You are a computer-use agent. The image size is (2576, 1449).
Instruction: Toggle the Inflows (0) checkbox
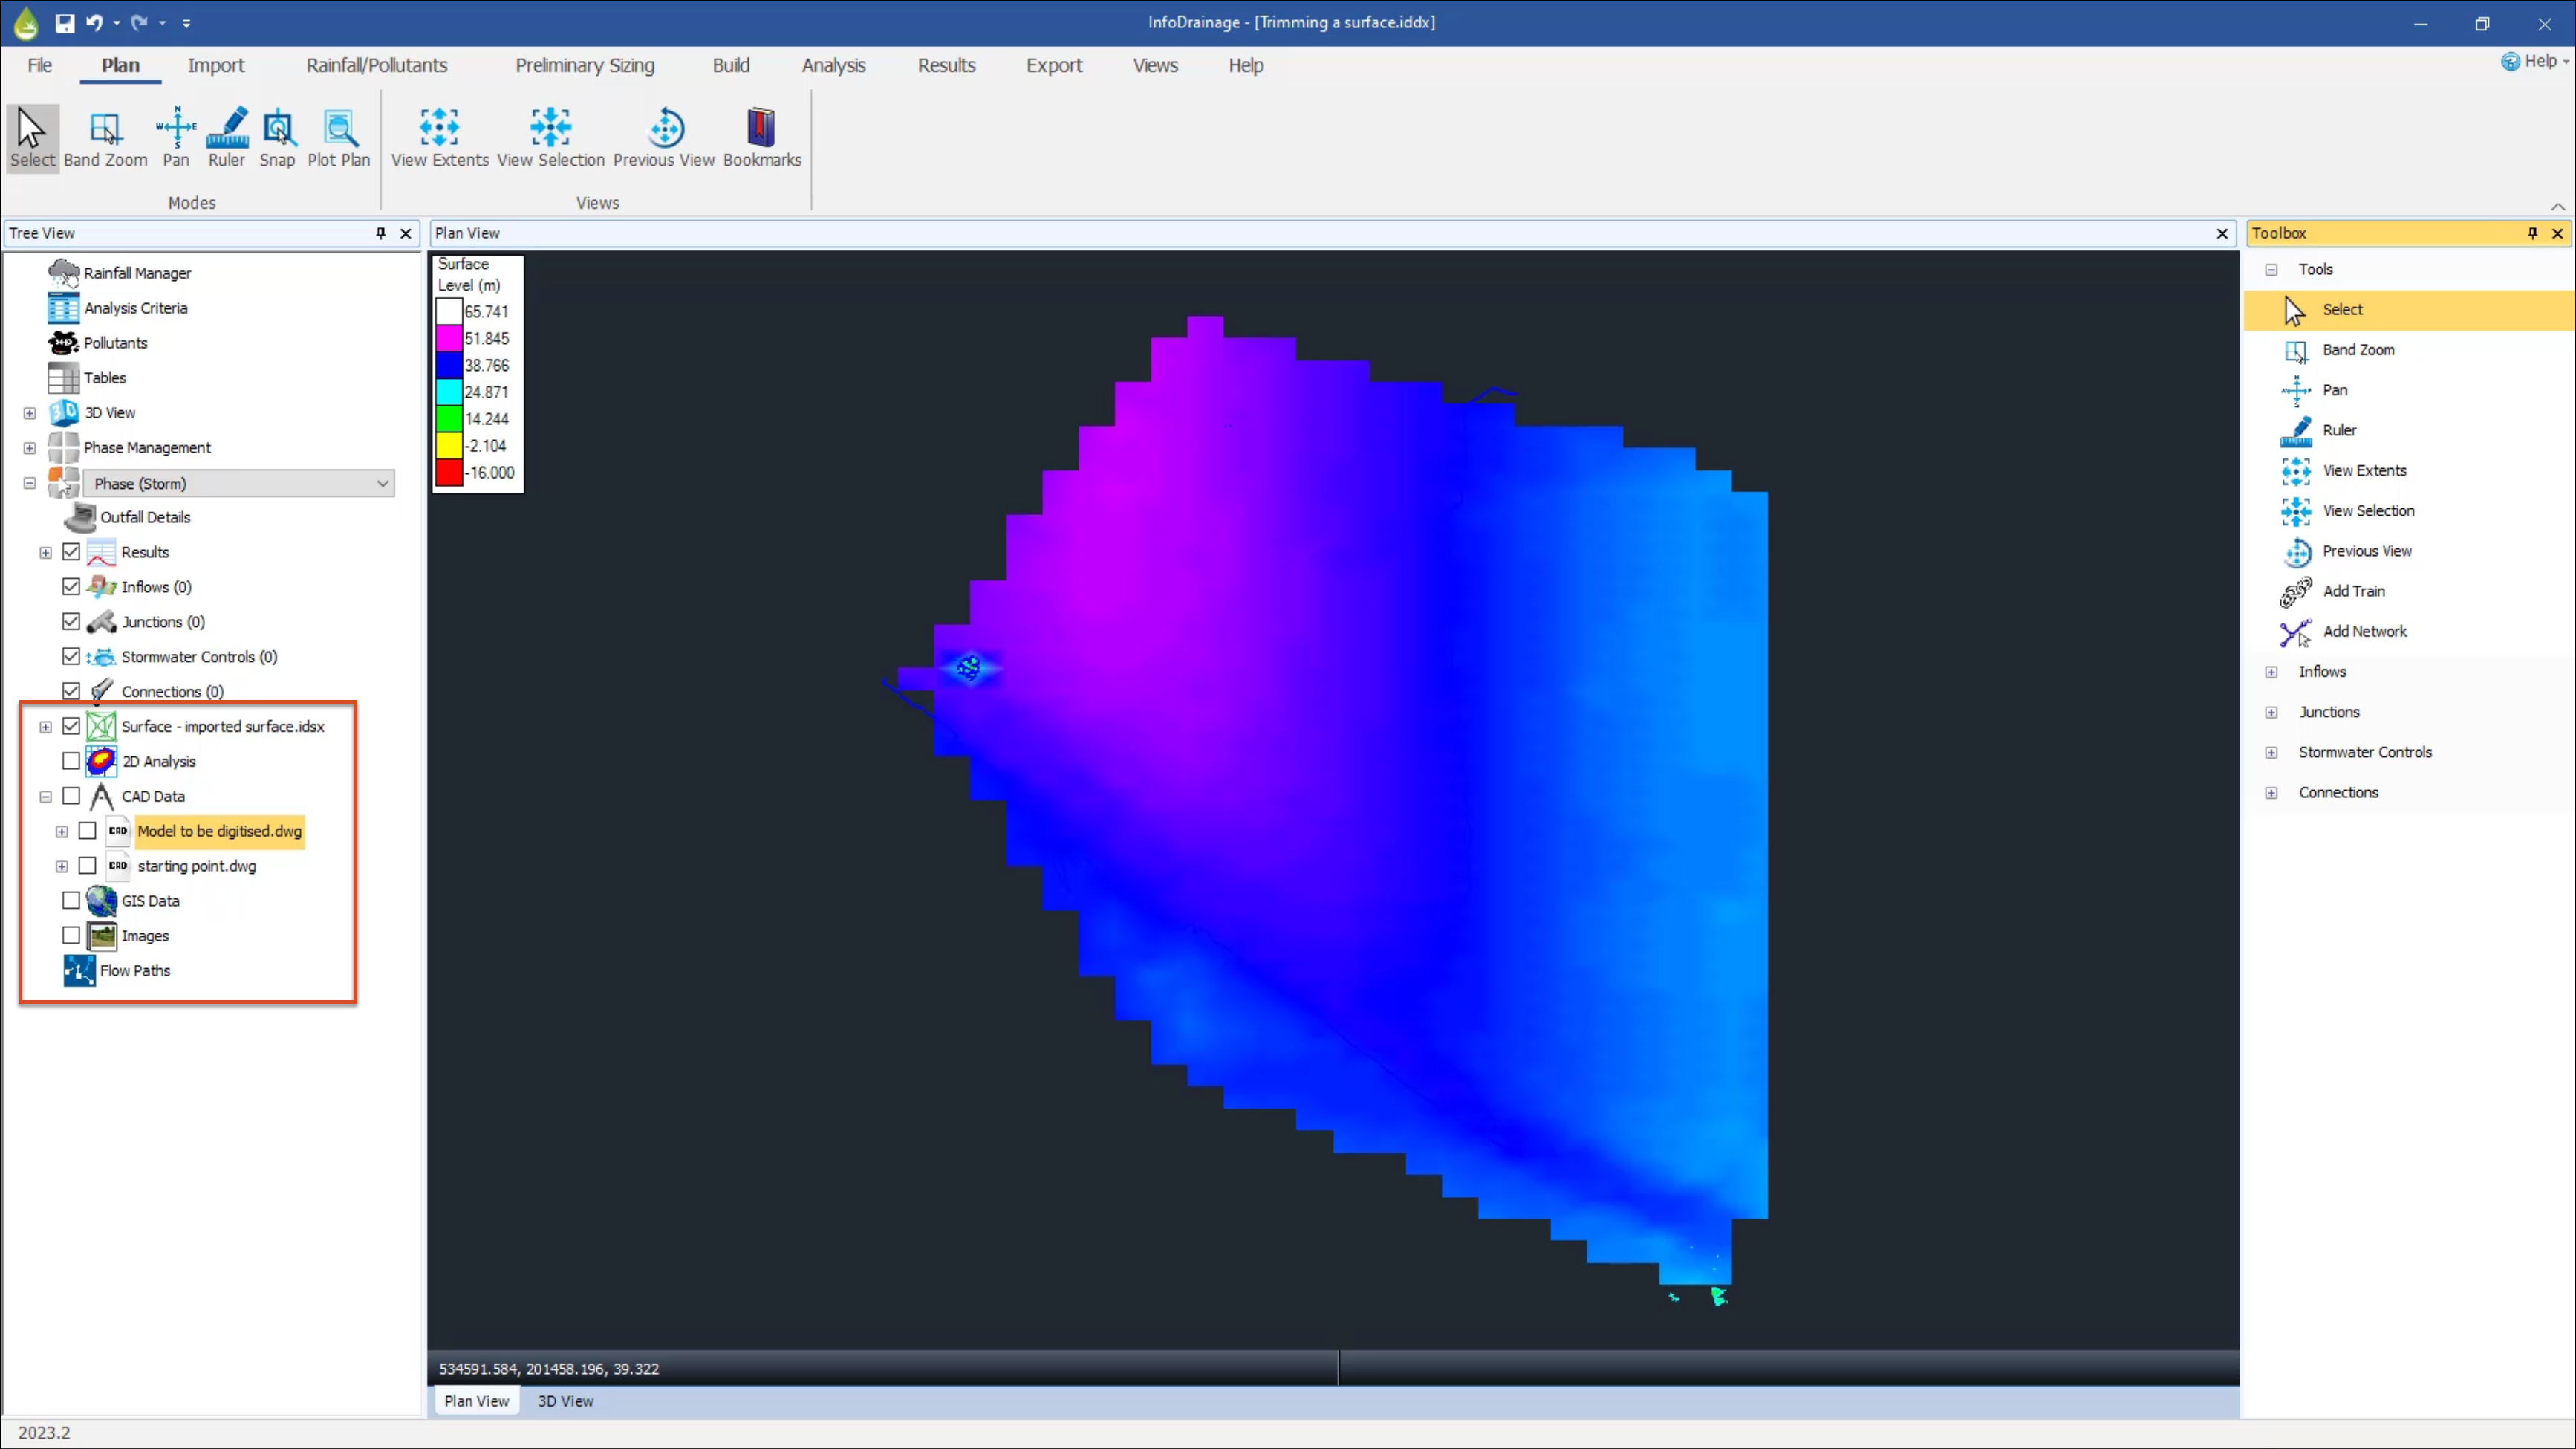pos(71,586)
